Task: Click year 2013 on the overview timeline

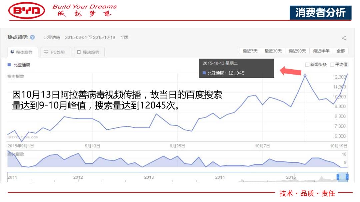Action: coord(149,177)
